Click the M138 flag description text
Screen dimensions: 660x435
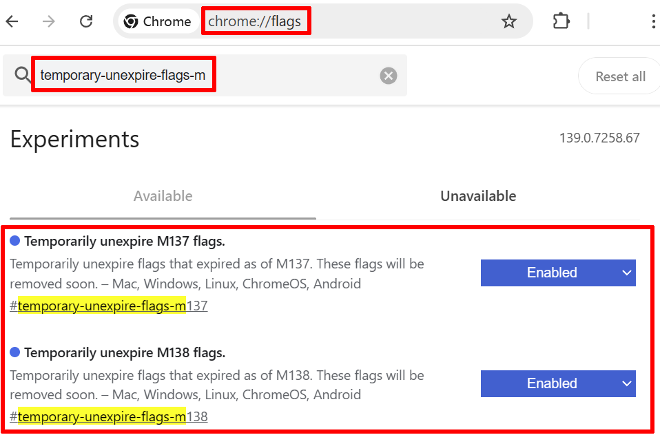click(217, 385)
